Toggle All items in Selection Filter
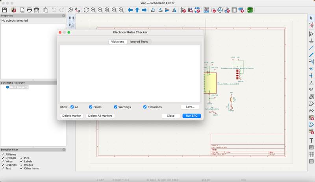Viewport: 315px width, 182px height. tap(3, 154)
